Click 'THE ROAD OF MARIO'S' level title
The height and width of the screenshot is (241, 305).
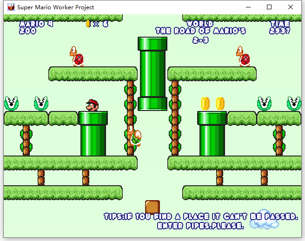[x=200, y=31]
